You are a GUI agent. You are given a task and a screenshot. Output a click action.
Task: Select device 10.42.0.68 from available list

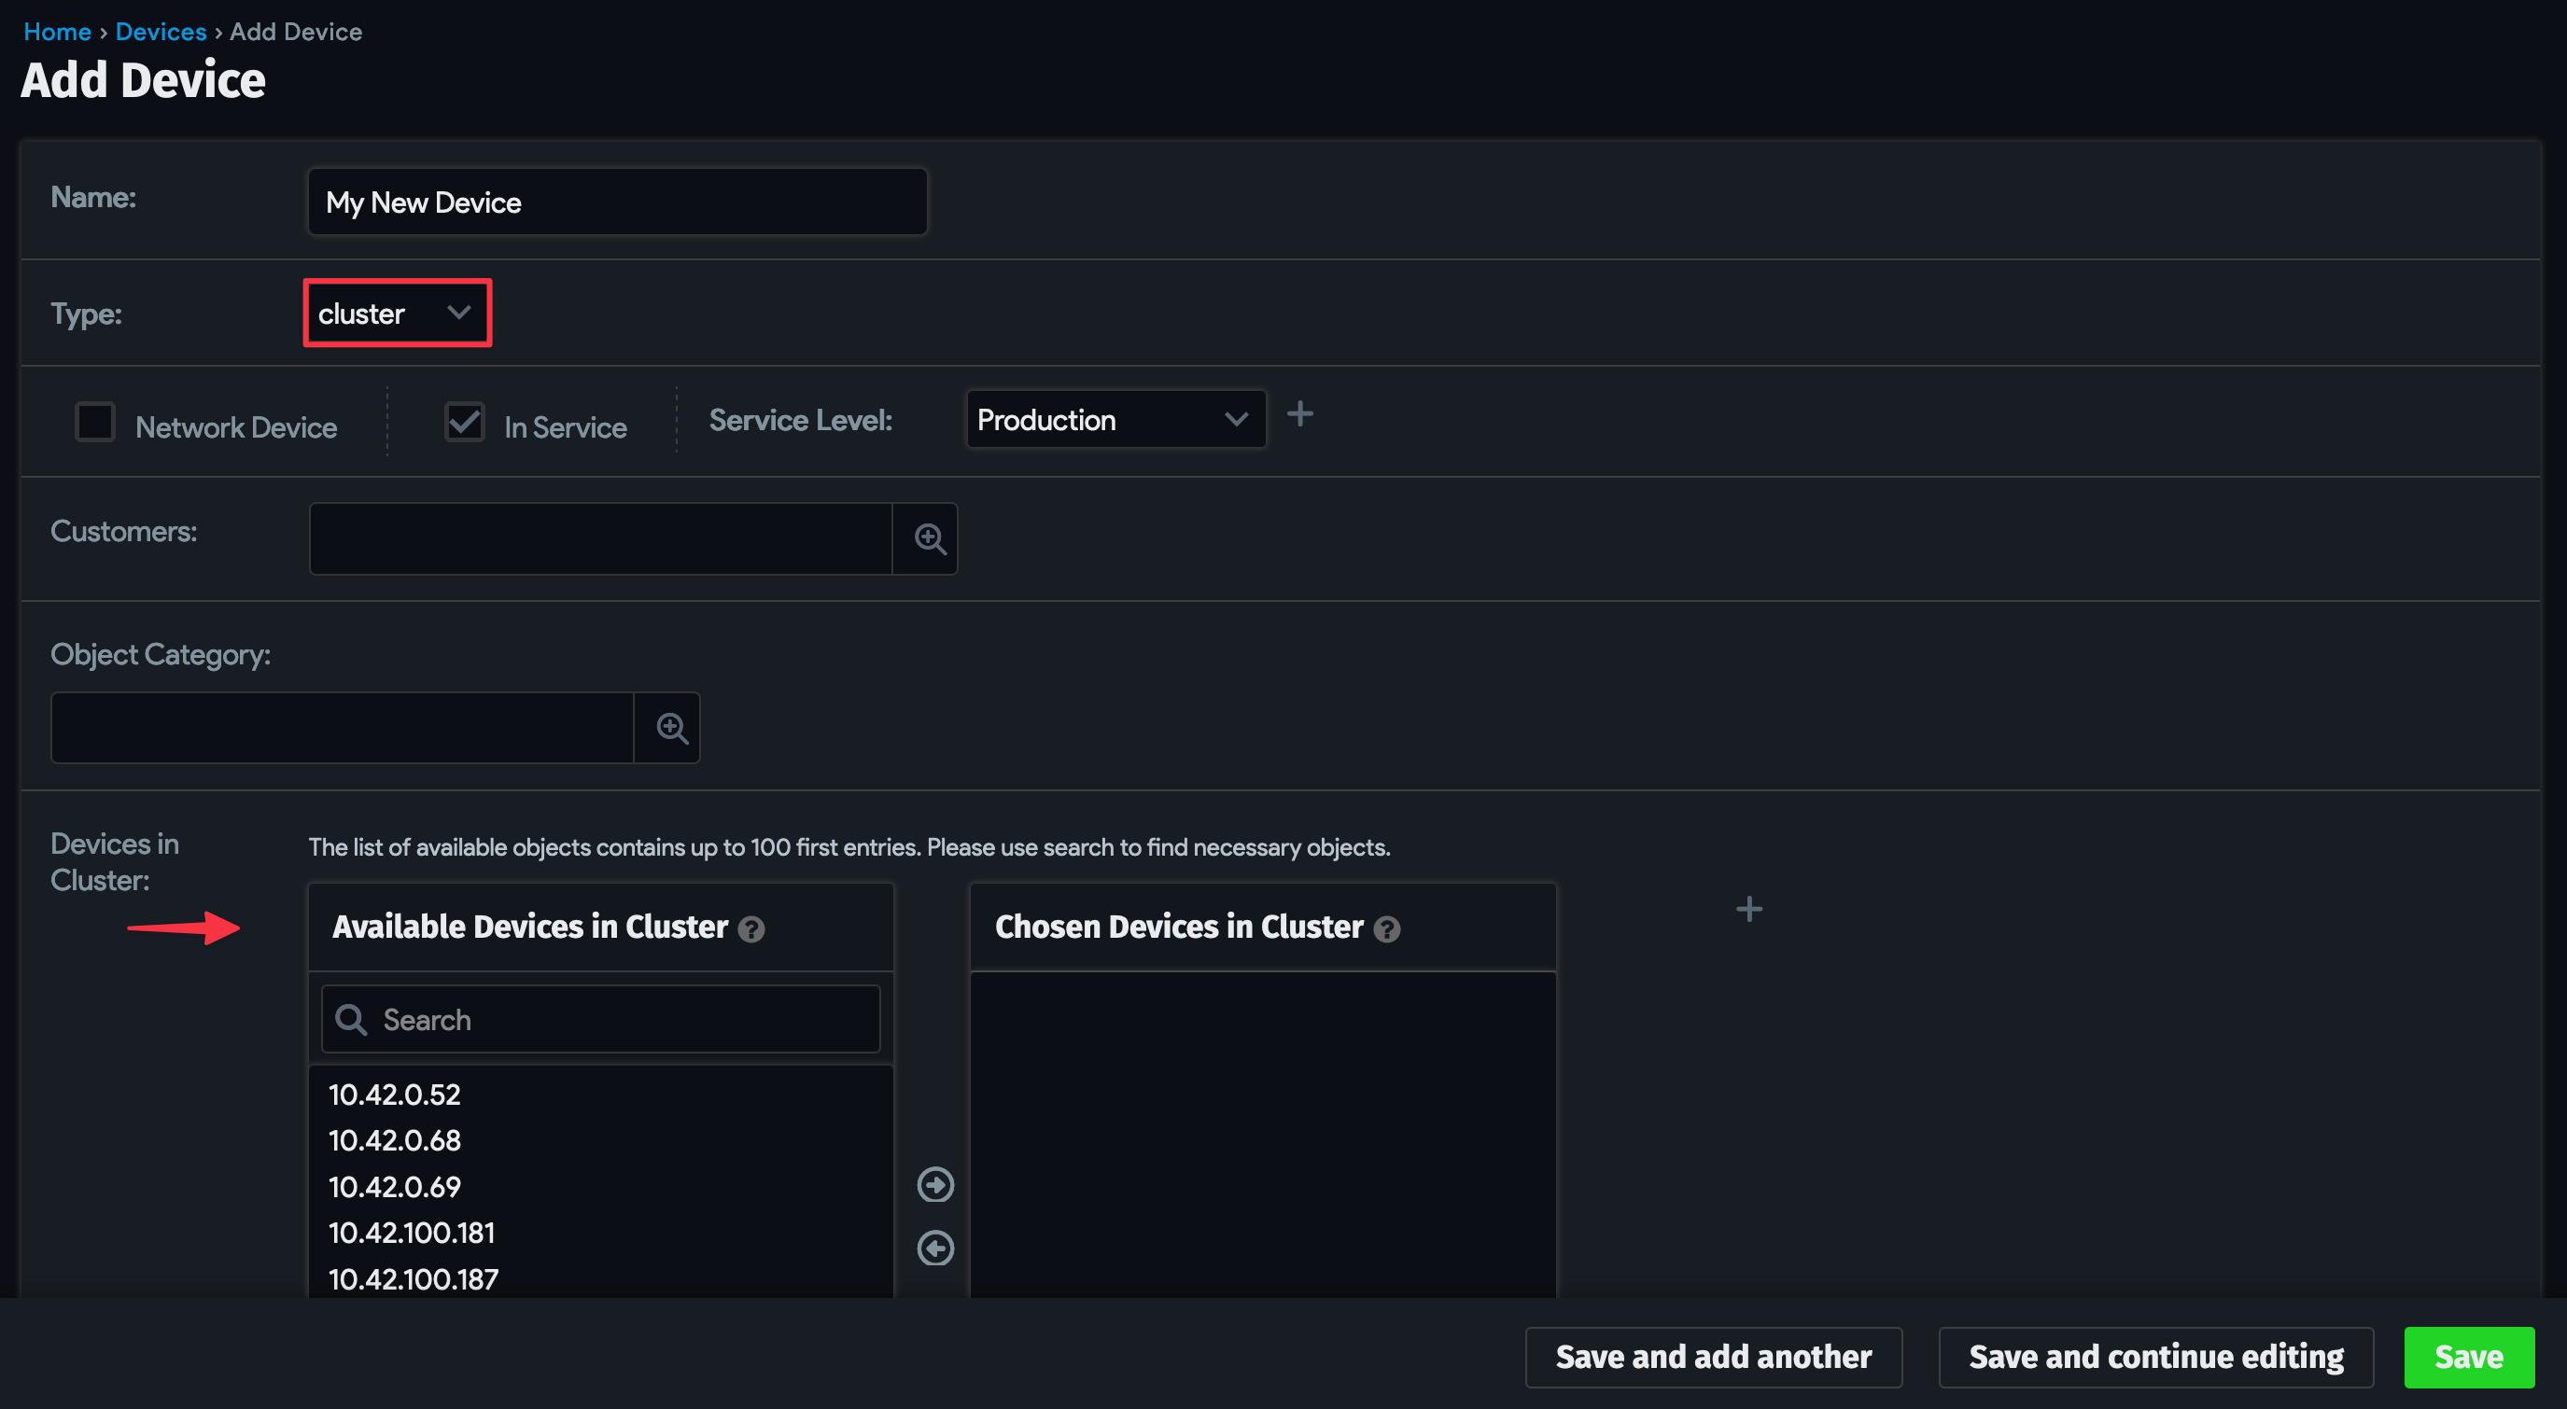pyautogui.click(x=395, y=1140)
